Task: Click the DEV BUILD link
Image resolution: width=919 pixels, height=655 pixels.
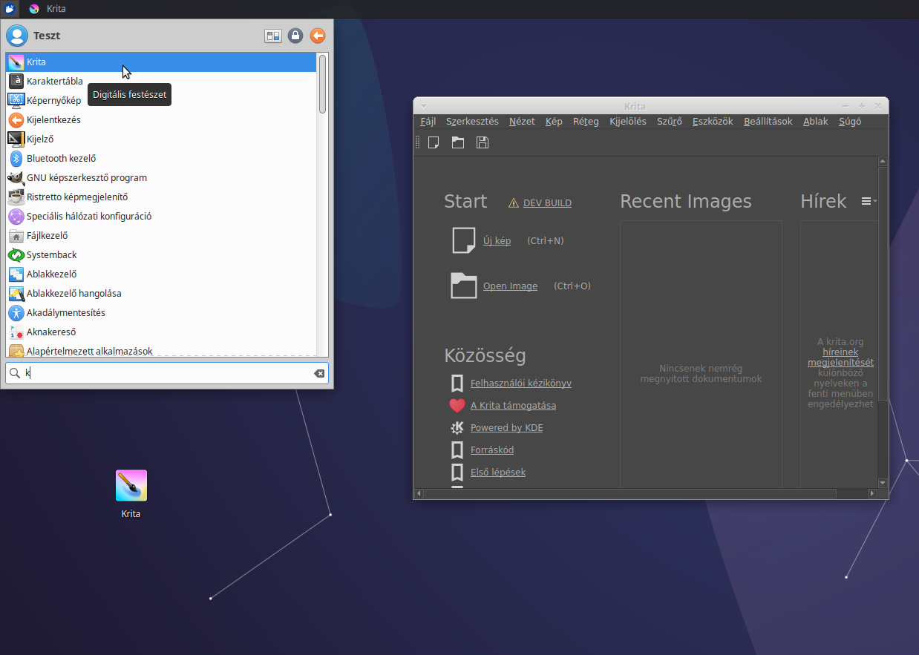Action: (x=547, y=203)
